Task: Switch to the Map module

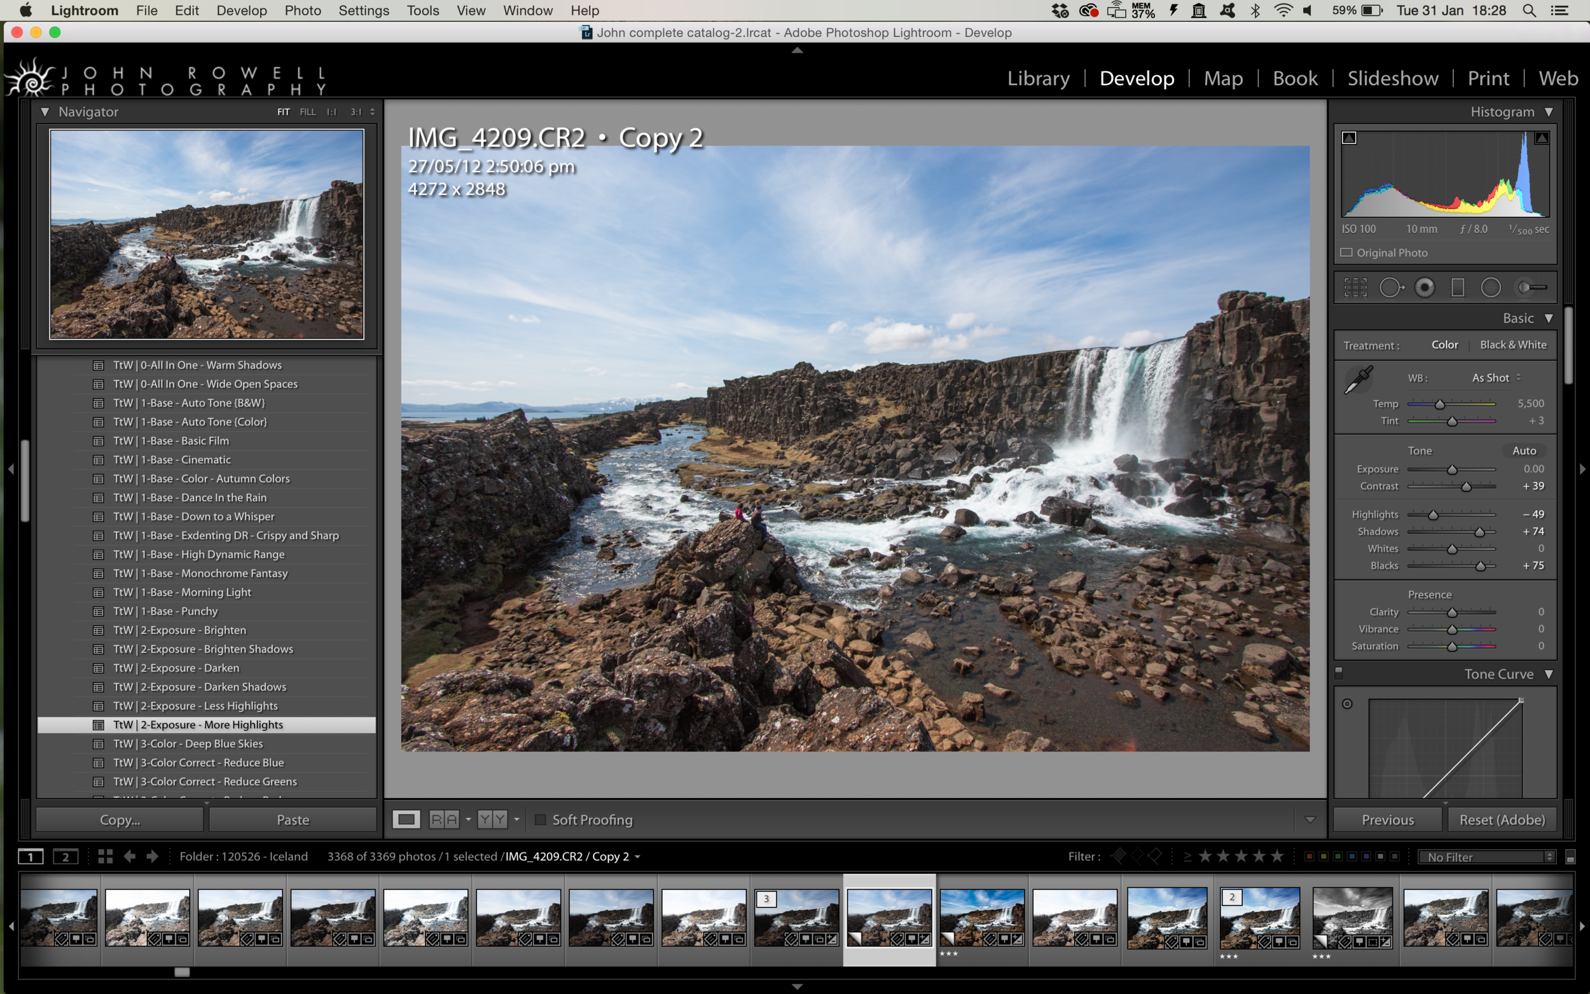Action: pyautogui.click(x=1222, y=78)
